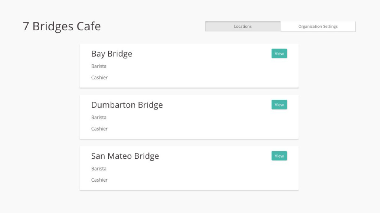Image resolution: width=380 pixels, height=213 pixels.
Task: Select Cashier under San Mateo Bridge
Action: click(x=99, y=180)
